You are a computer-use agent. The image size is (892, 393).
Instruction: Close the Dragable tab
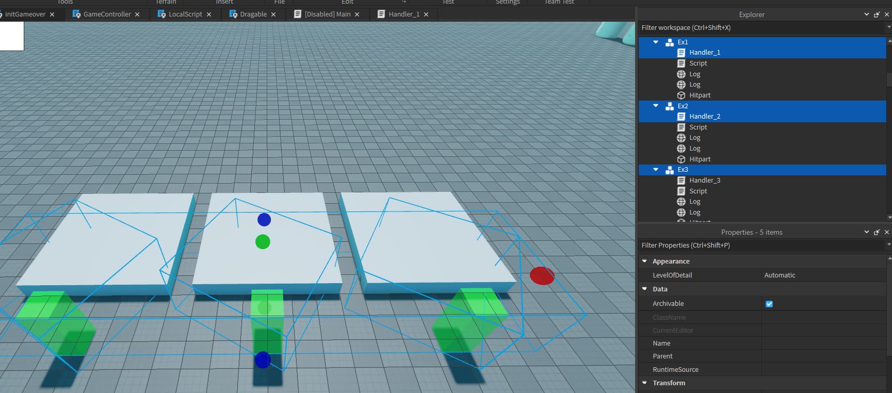pyautogui.click(x=273, y=14)
